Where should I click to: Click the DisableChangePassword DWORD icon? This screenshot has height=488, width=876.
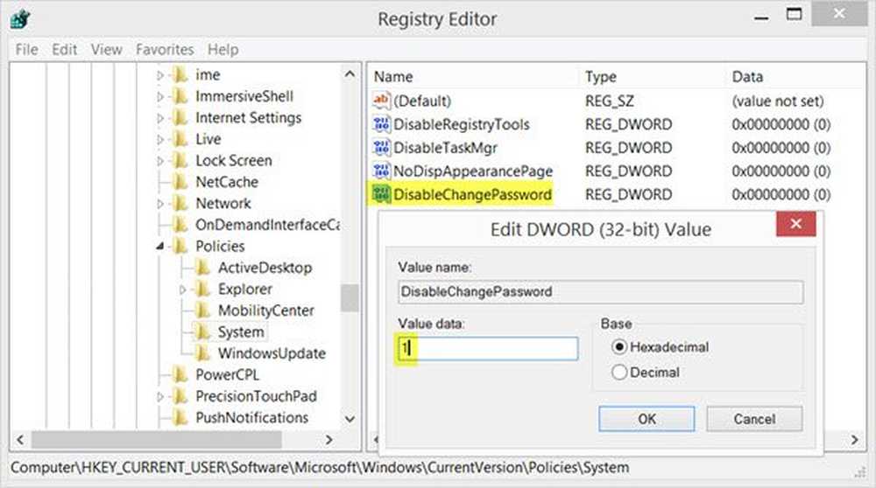(x=381, y=194)
